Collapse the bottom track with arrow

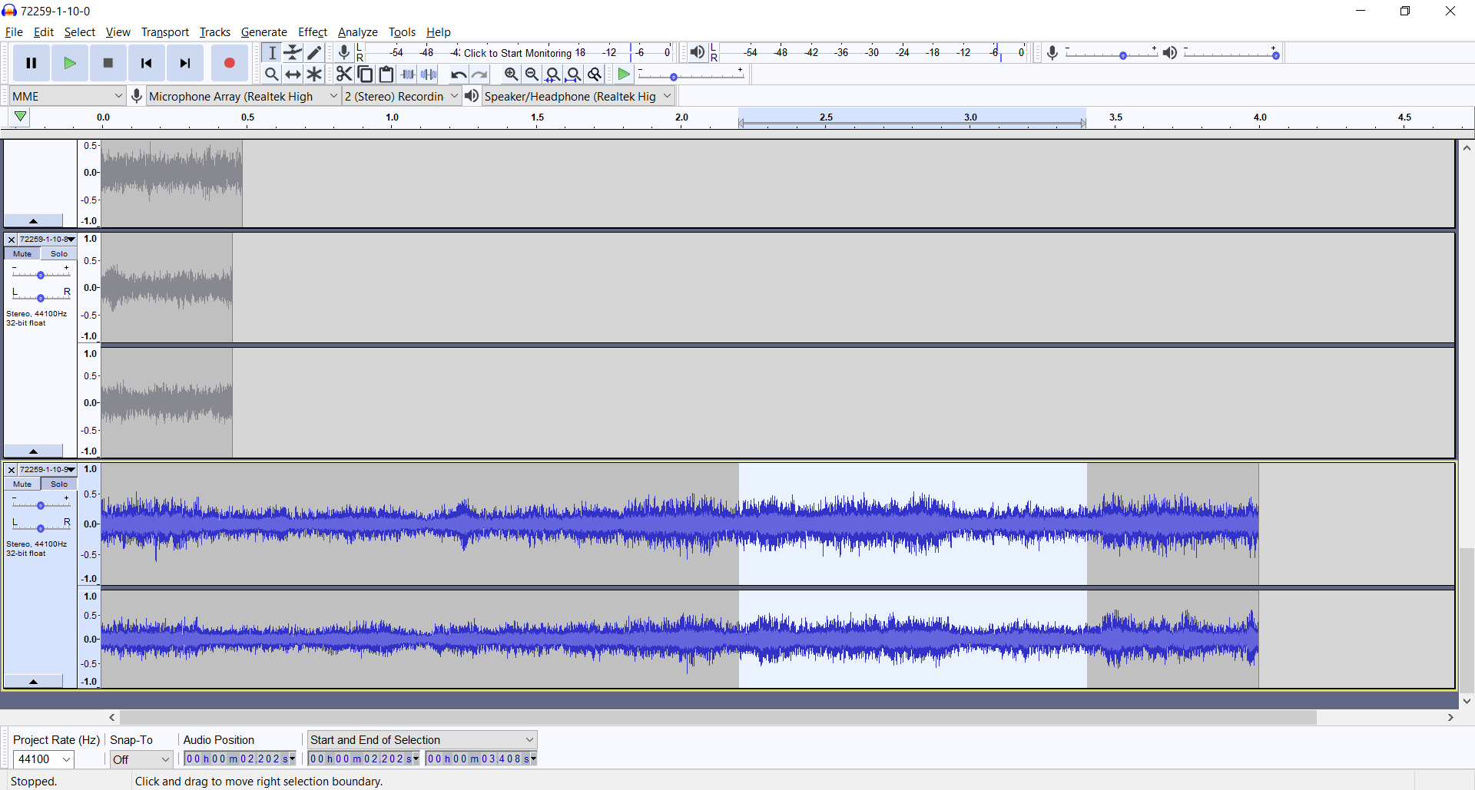click(33, 681)
